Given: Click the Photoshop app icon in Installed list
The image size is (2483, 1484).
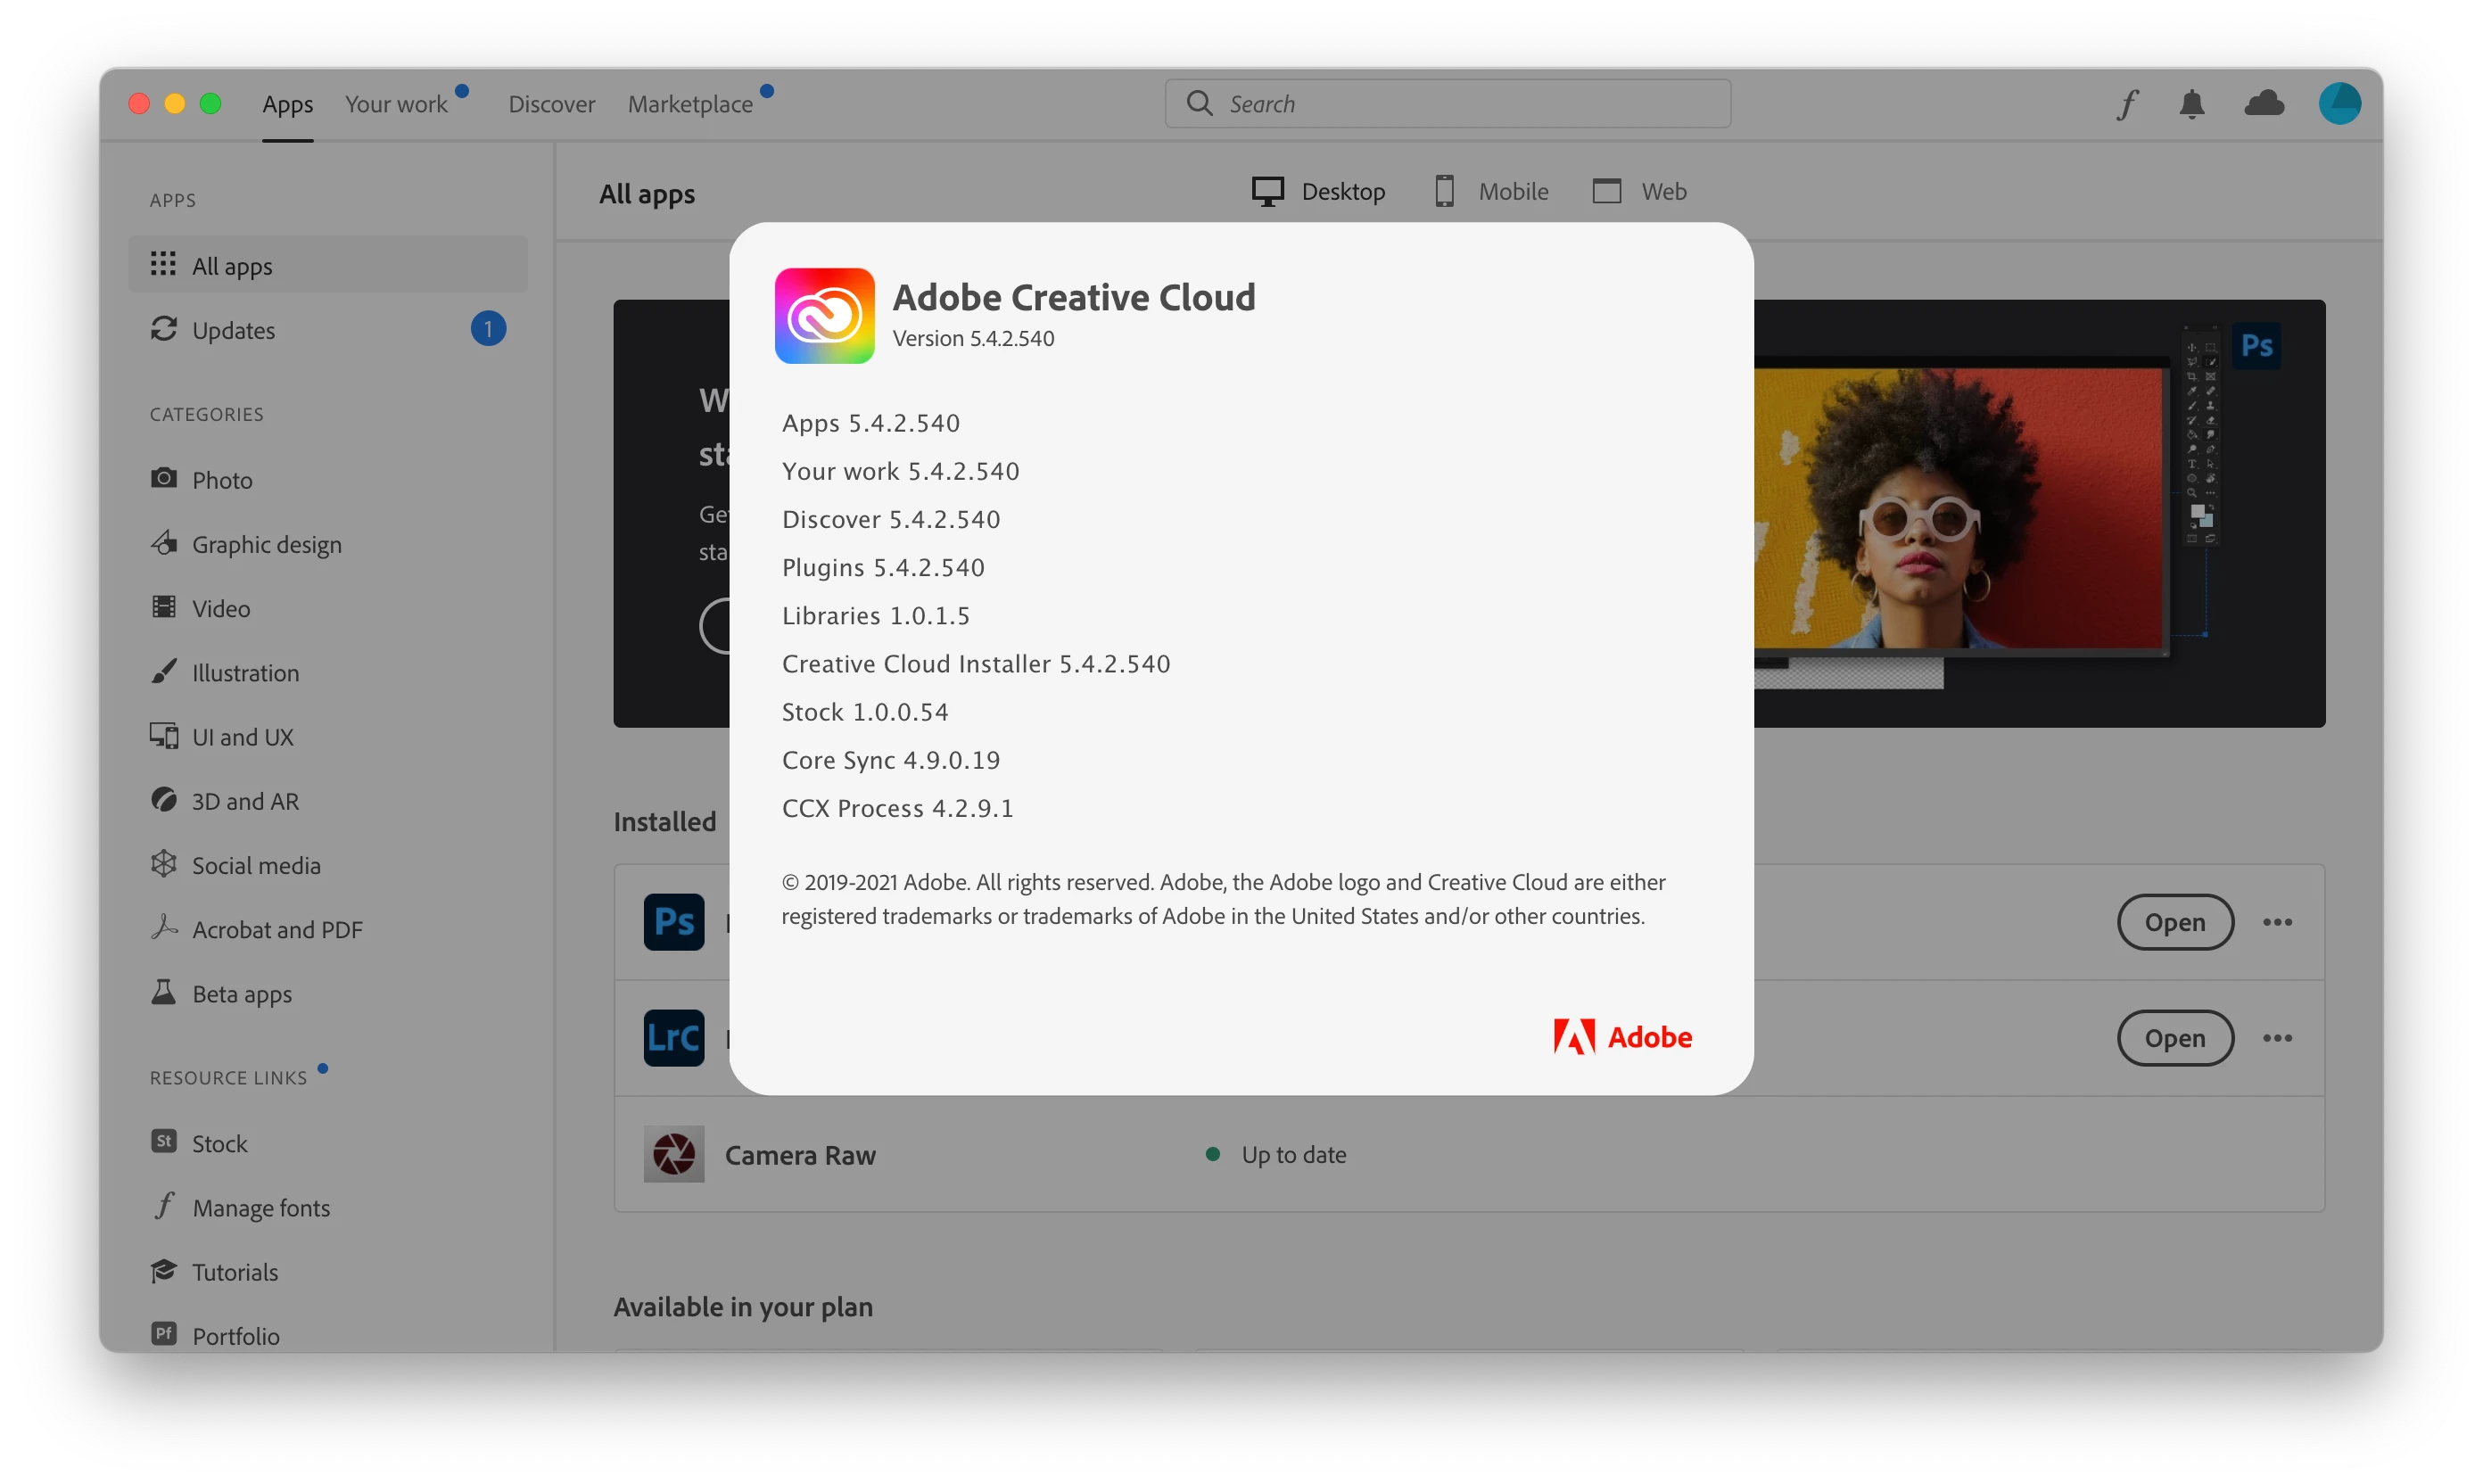Looking at the screenshot, I should pyautogui.click(x=674, y=921).
